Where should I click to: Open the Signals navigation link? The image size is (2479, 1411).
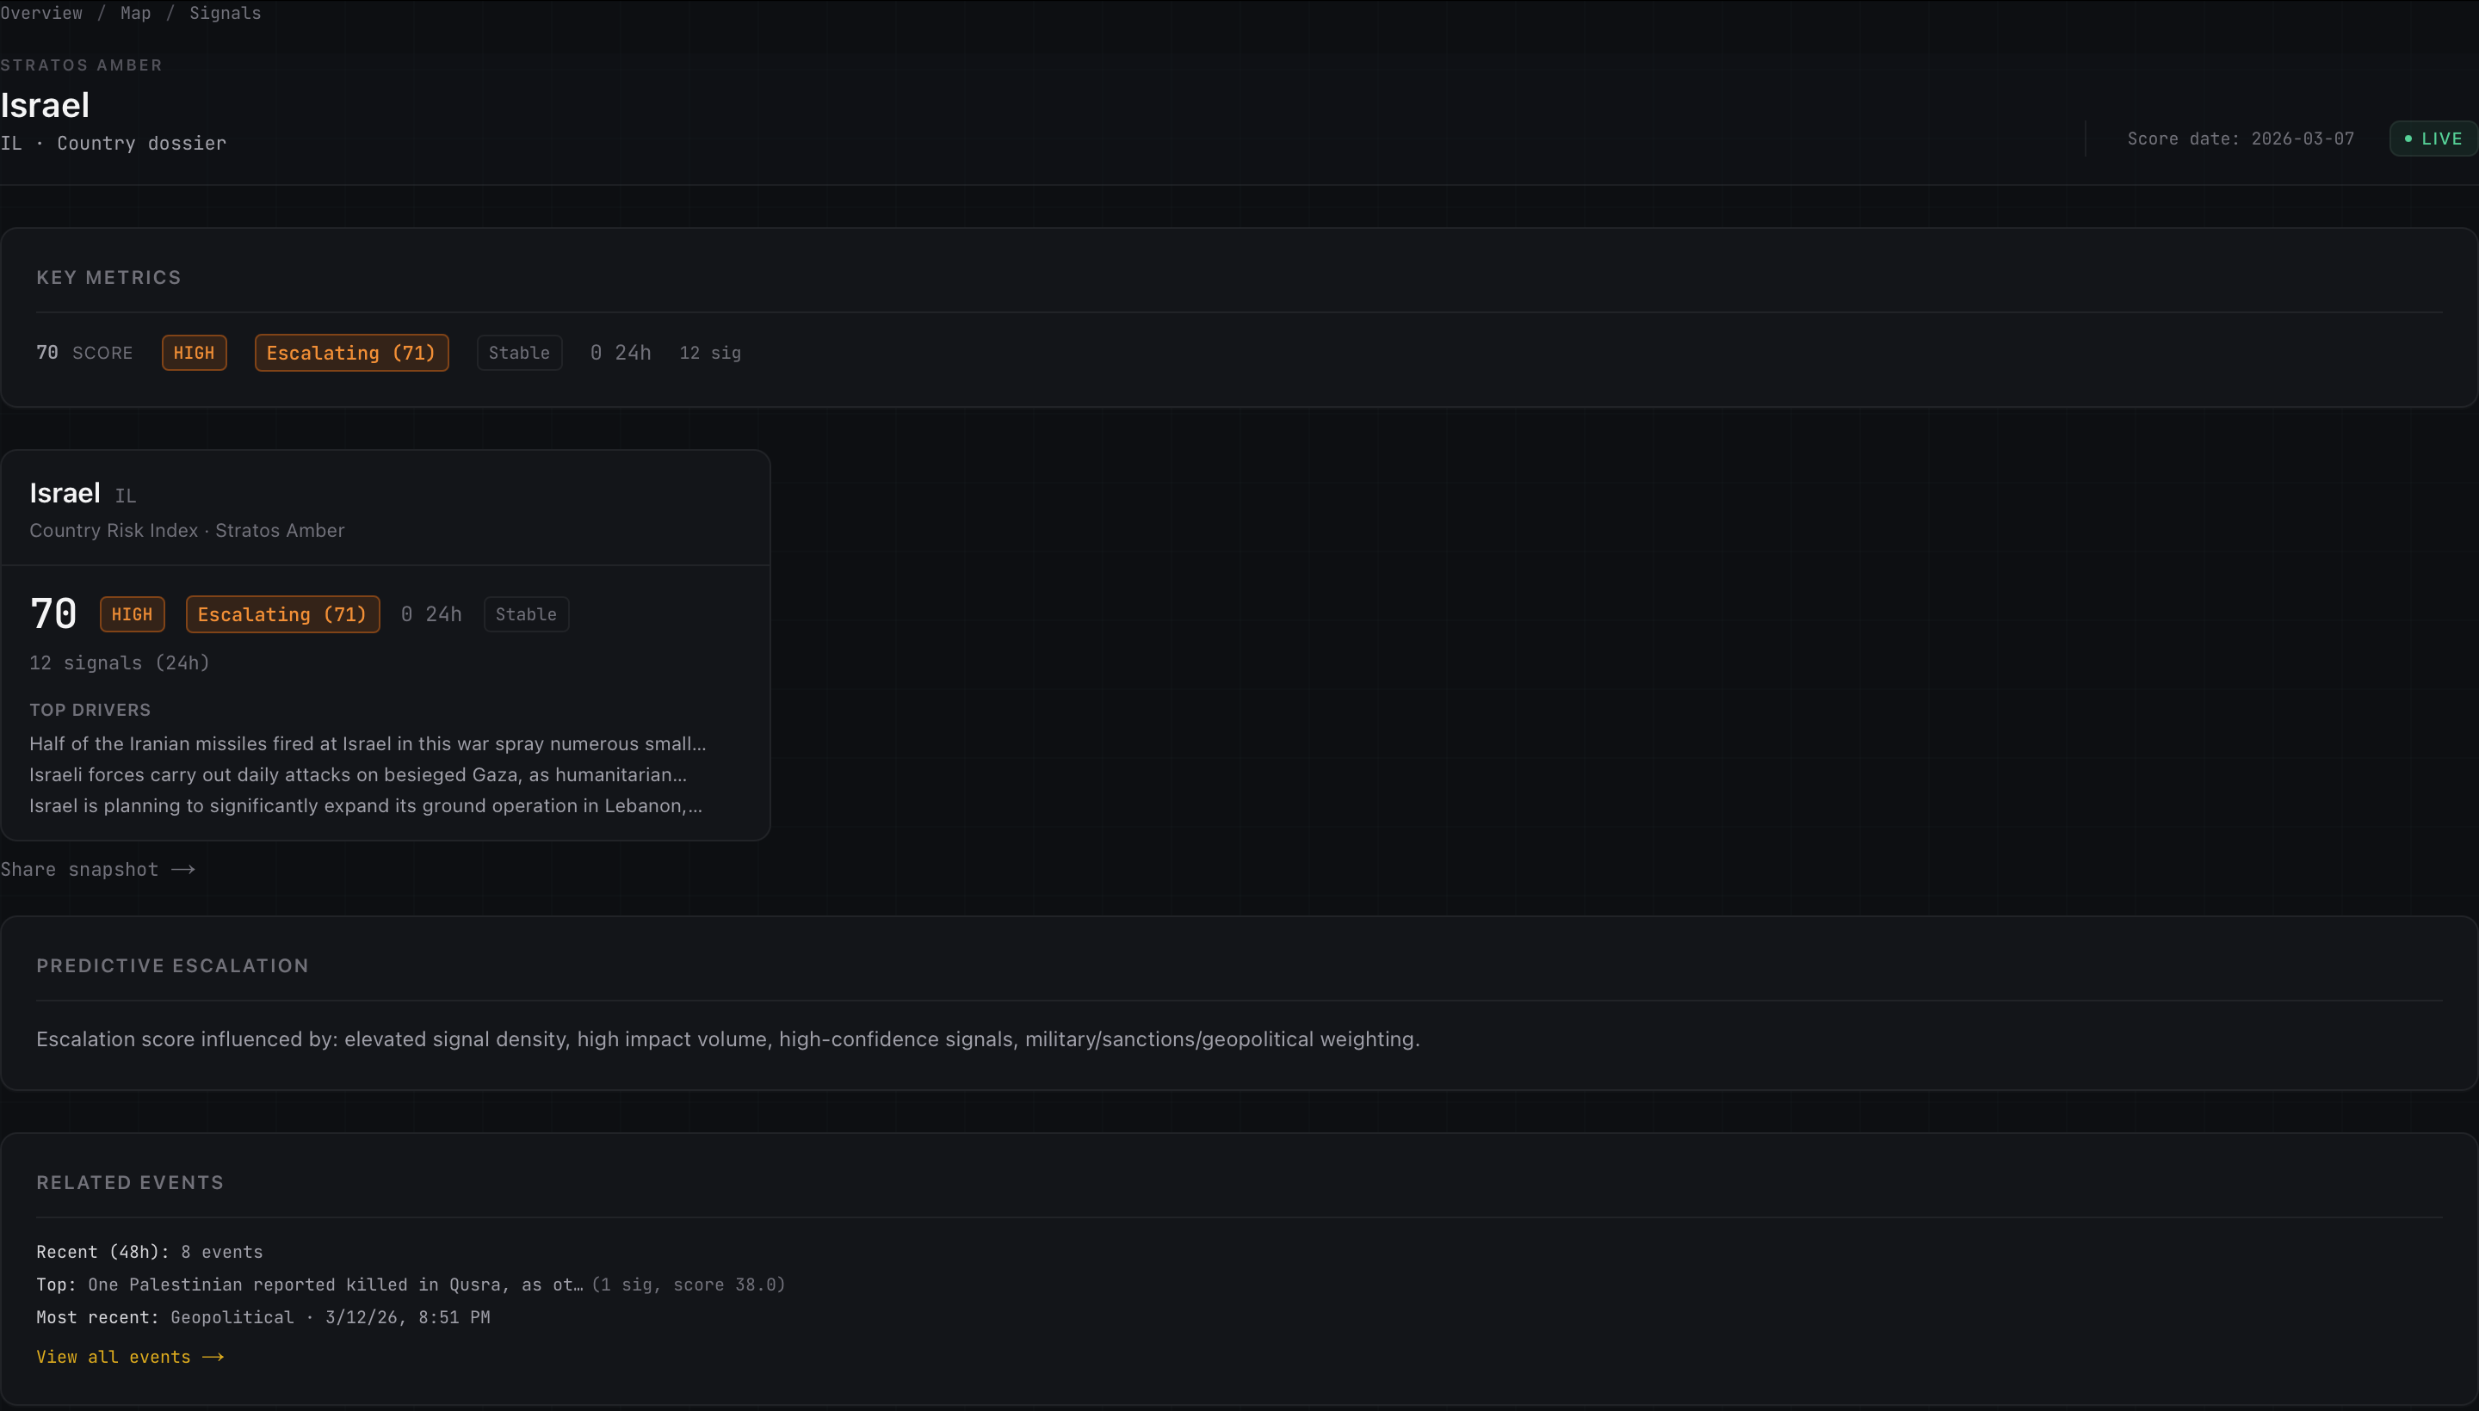[x=225, y=14]
